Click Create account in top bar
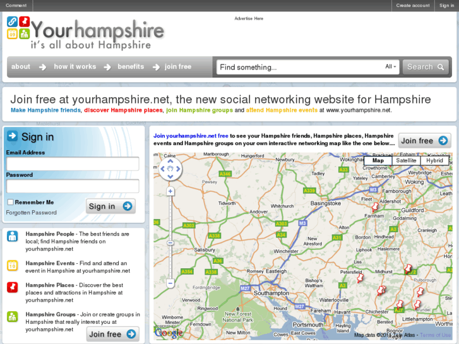The image size is (459, 344). point(413,6)
